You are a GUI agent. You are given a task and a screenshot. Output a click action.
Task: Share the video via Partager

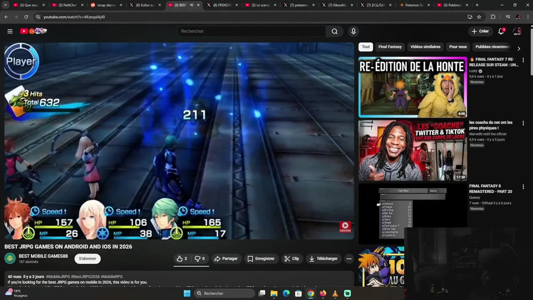pos(226,259)
